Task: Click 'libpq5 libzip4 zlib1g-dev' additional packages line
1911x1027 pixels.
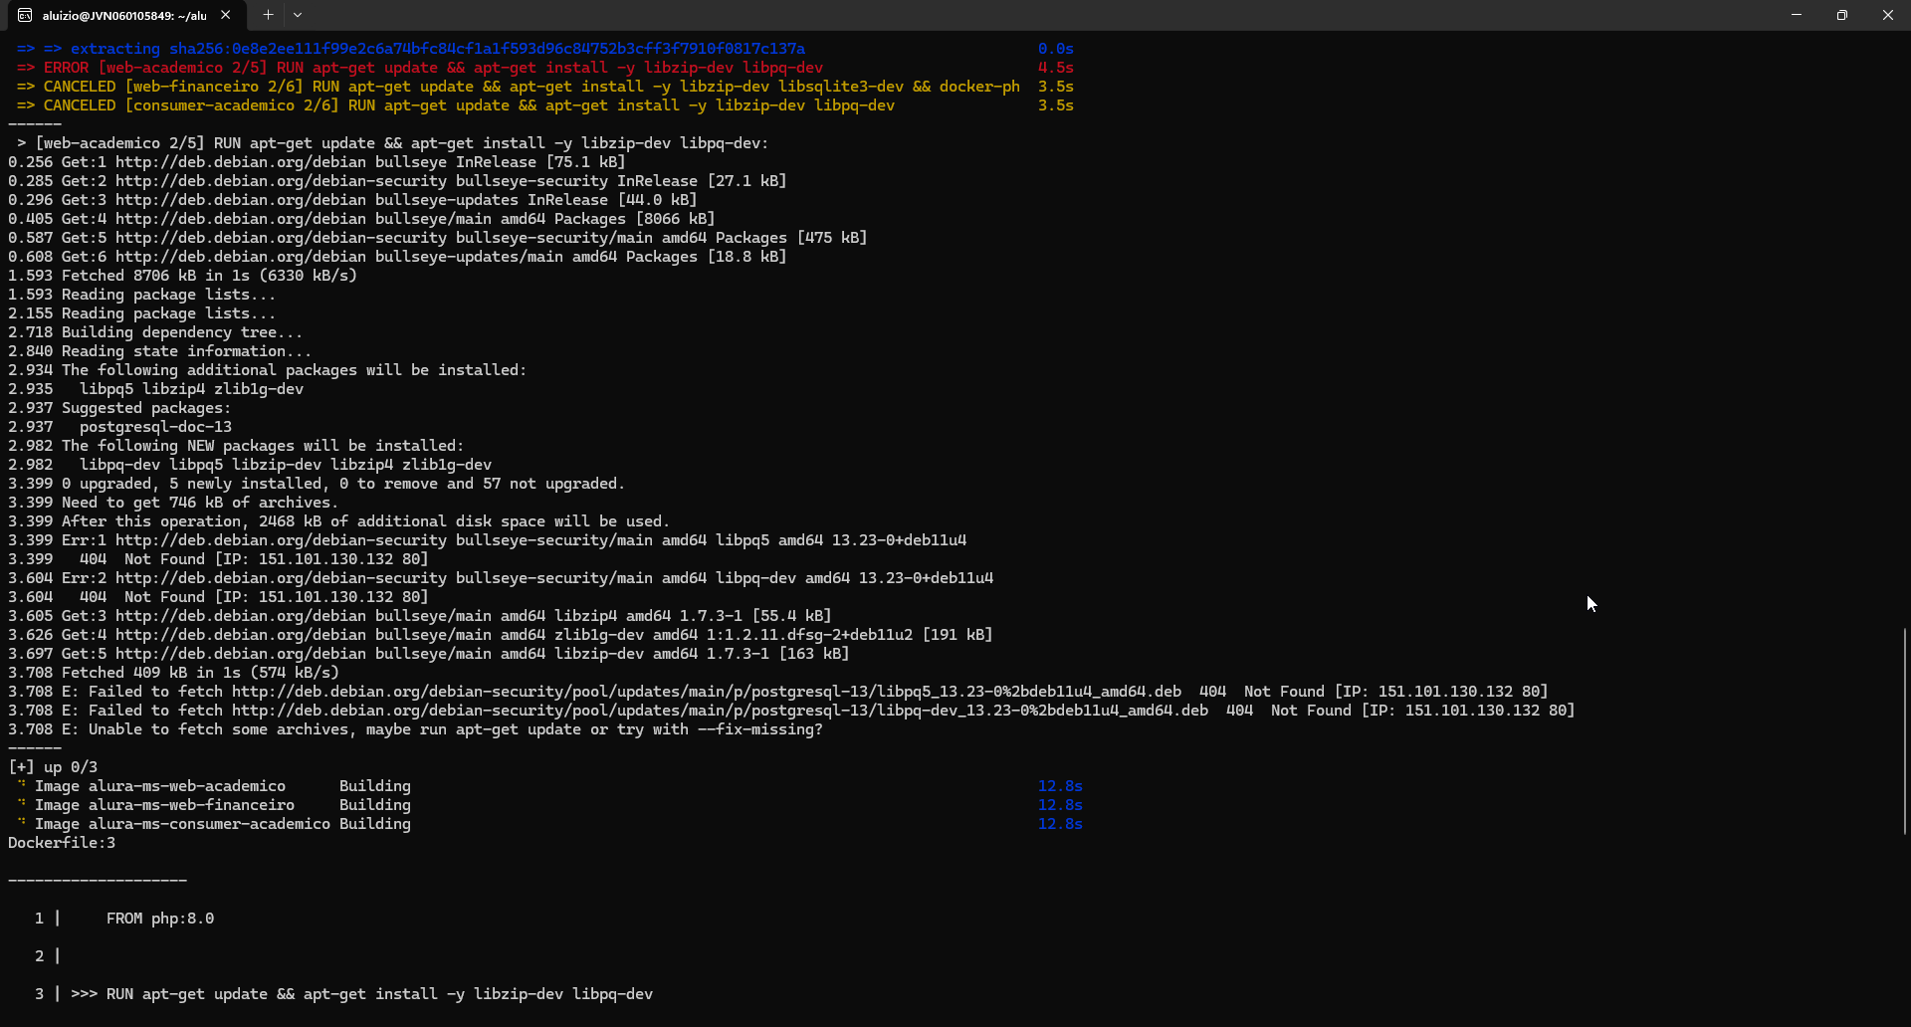Action: point(191,389)
